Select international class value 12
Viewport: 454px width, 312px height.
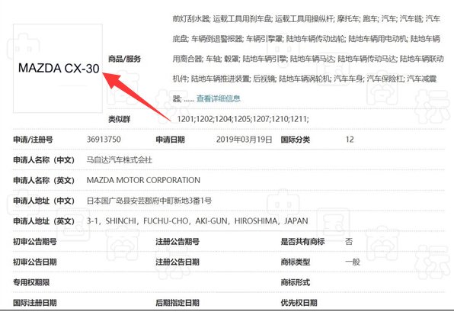[x=350, y=140]
